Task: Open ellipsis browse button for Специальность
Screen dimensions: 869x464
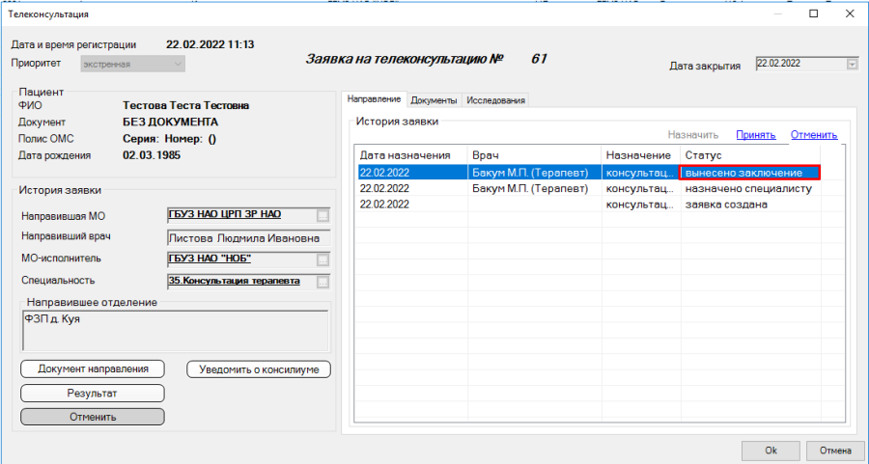Action: click(323, 282)
